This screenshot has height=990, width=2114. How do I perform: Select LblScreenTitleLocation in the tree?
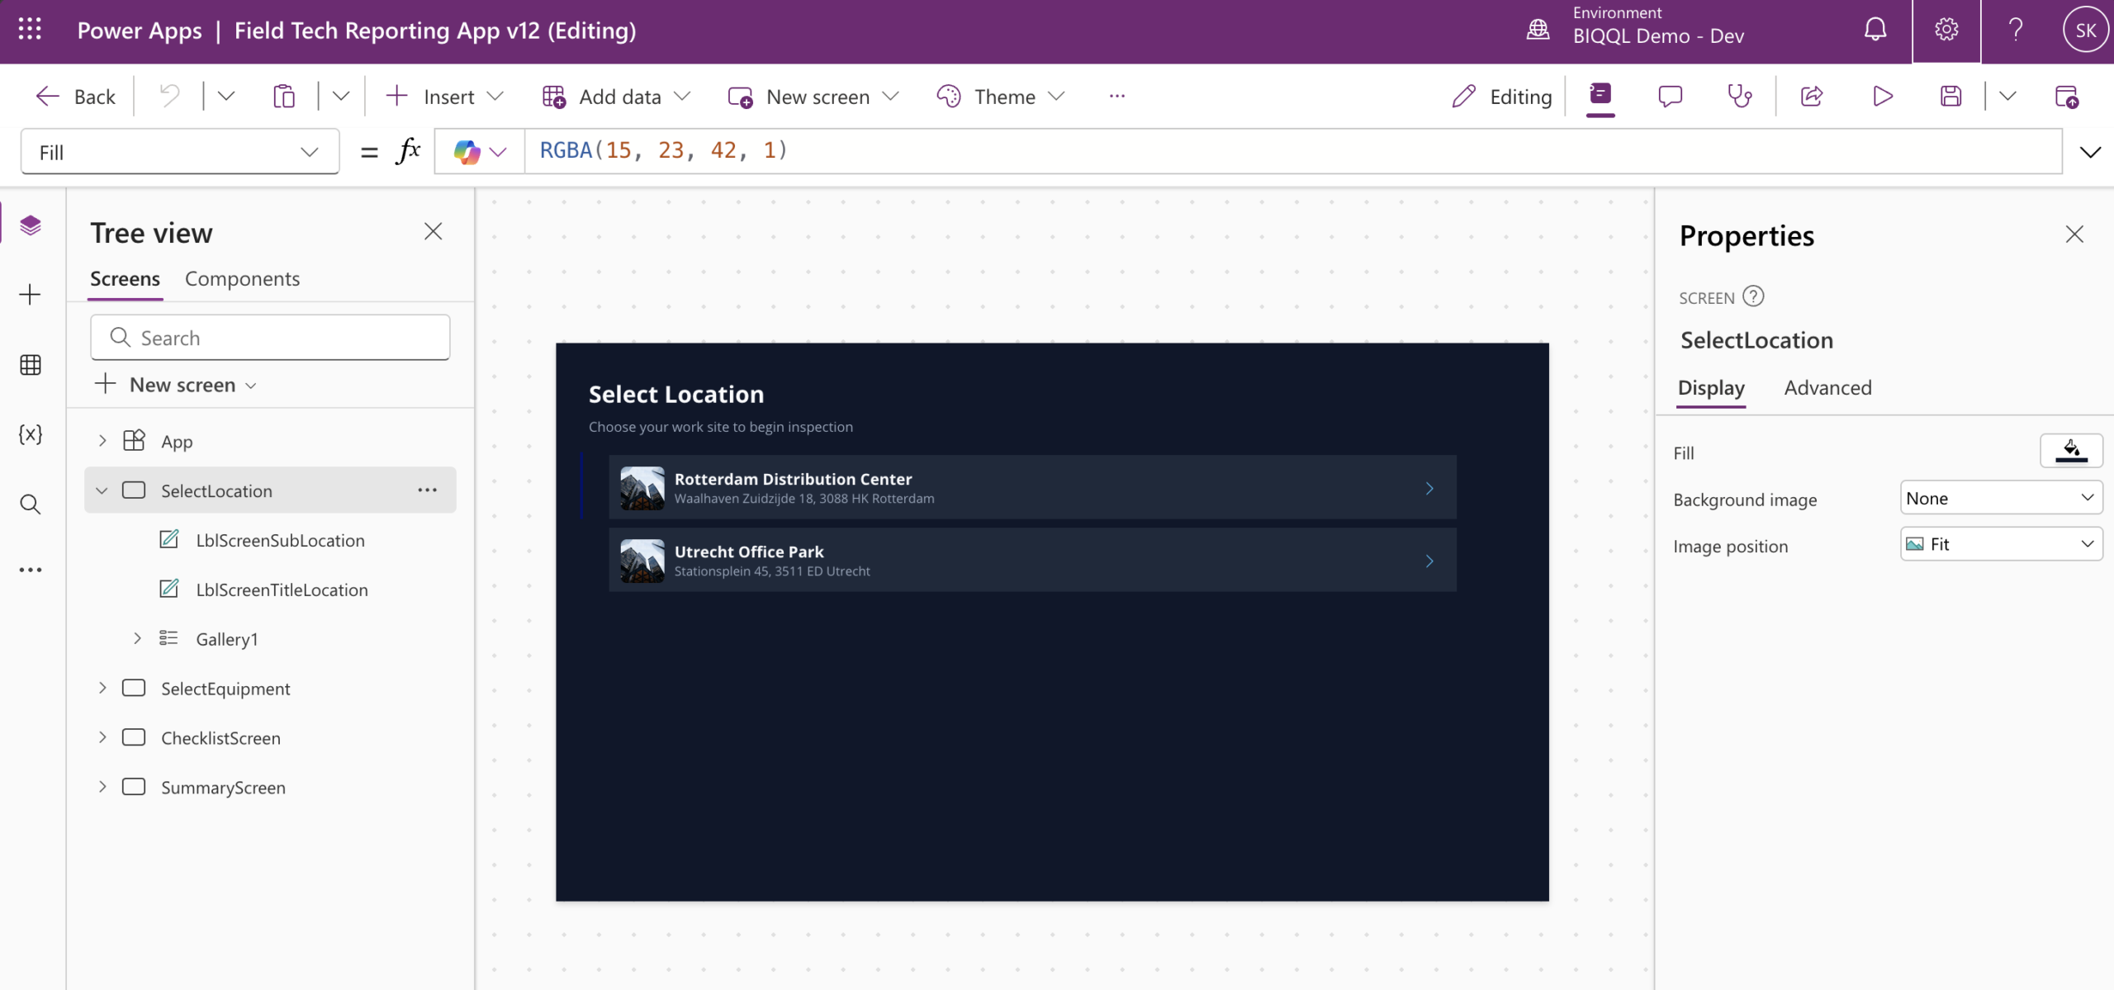(282, 590)
